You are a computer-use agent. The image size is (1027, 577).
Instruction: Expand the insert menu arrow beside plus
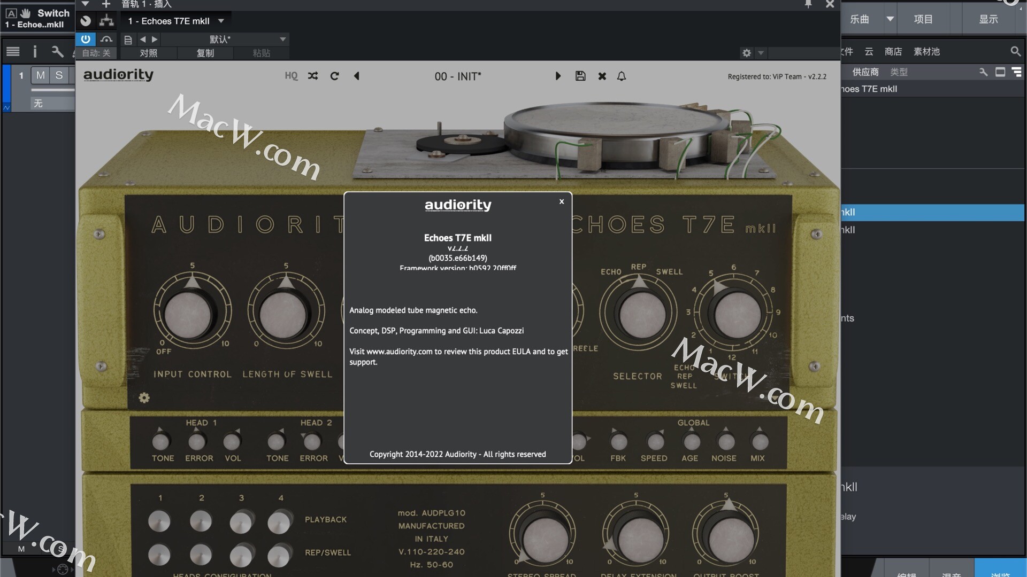pyautogui.click(x=85, y=4)
